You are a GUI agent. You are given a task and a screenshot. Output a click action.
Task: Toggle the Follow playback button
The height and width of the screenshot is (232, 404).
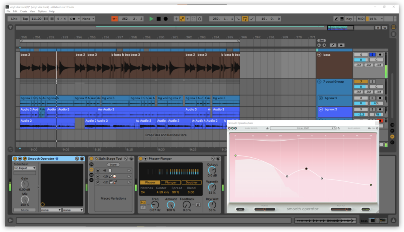tap(114, 19)
